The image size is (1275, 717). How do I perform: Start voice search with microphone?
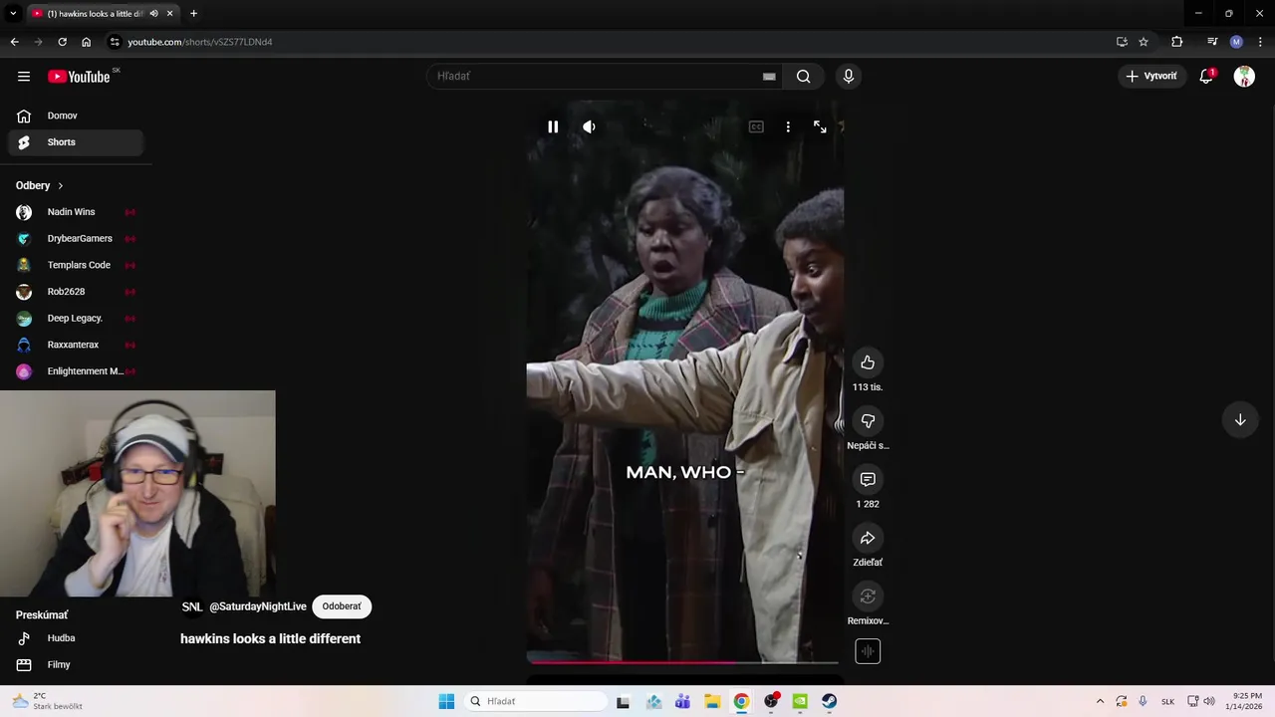tap(848, 77)
